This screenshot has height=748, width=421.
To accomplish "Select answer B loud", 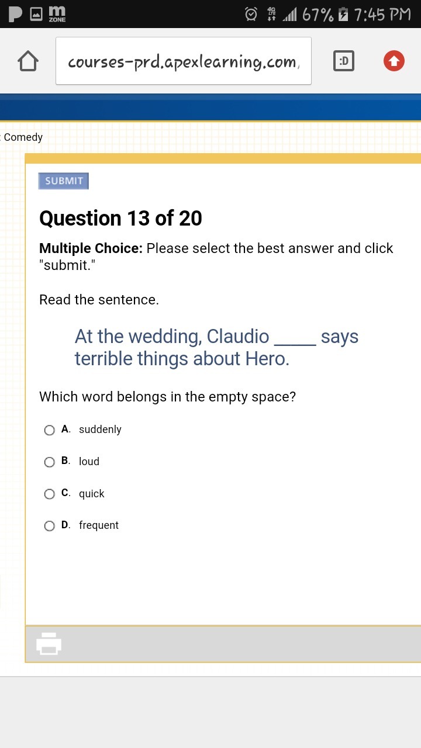I will click(x=50, y=462).
